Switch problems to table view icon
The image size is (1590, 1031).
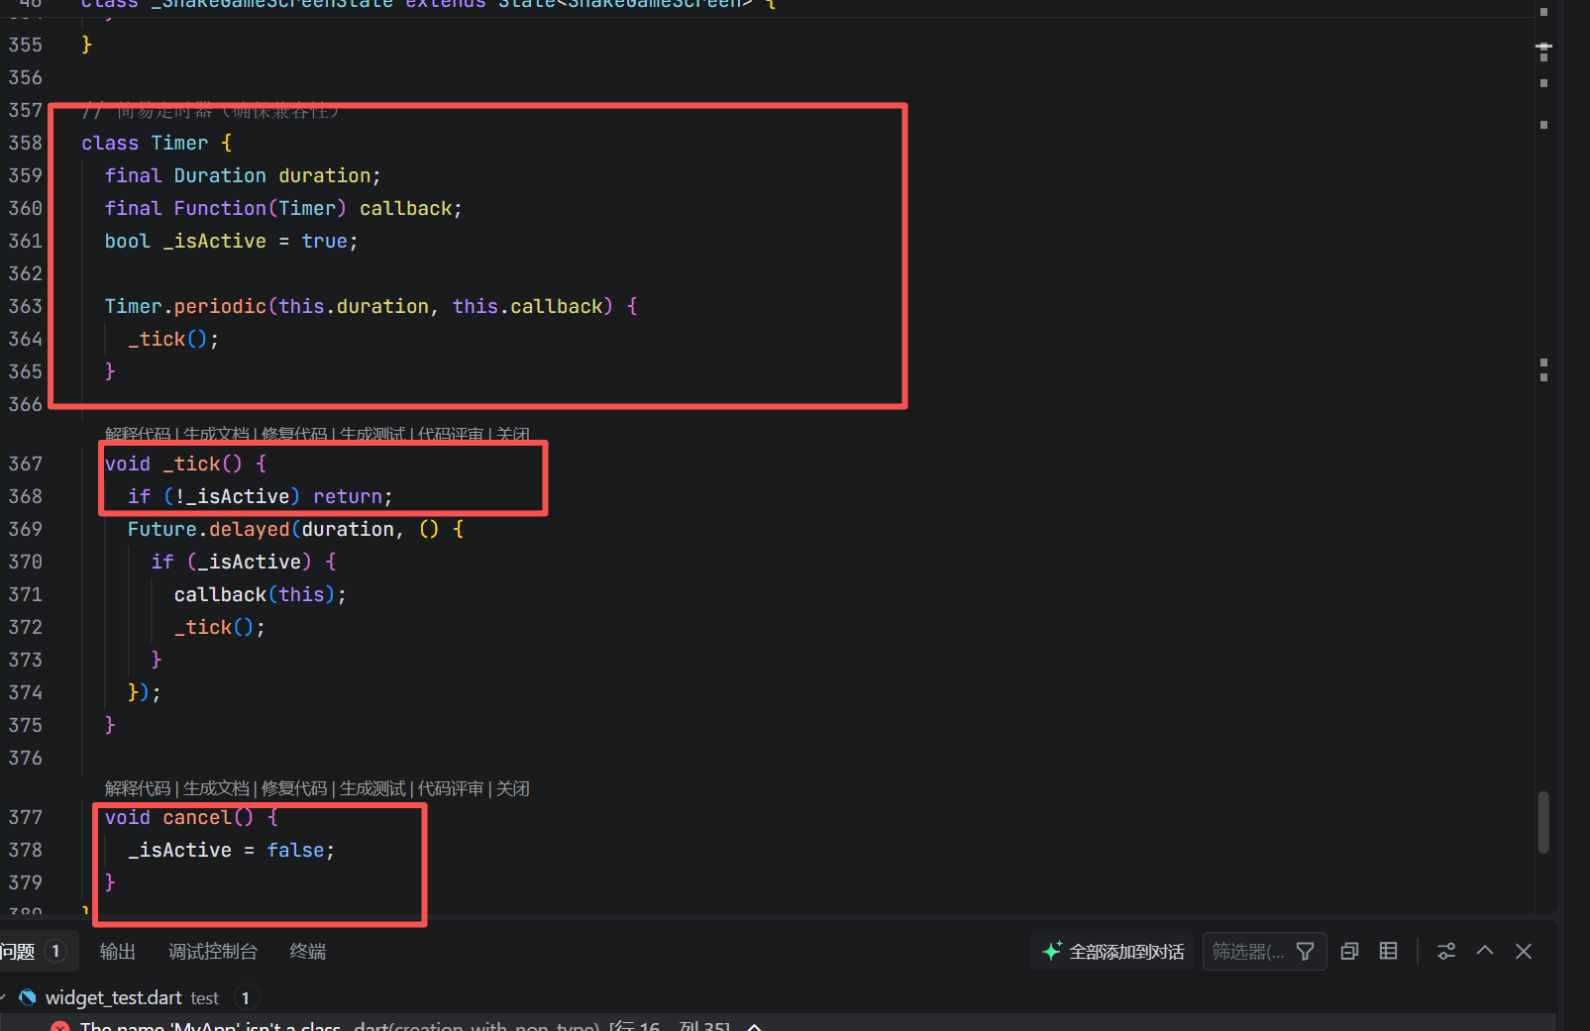tap(1389, 952)
